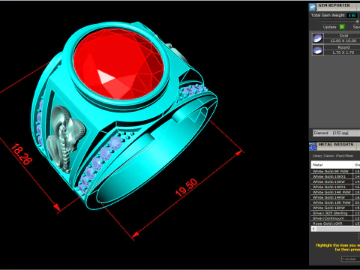The width and height of the screenshot is (360, 270).
Task: Click the Calculate button
Action: [351, 259]
